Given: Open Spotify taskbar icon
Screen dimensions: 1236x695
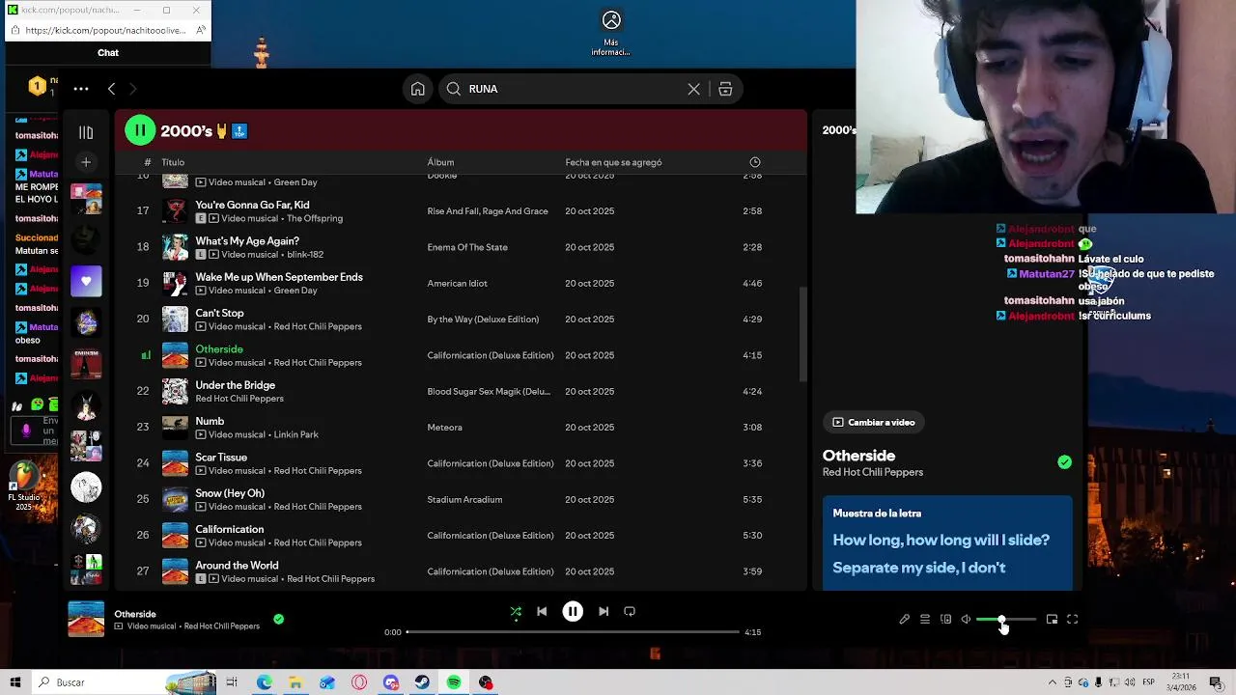Looking at the screenshot, I should pos(454,682).
